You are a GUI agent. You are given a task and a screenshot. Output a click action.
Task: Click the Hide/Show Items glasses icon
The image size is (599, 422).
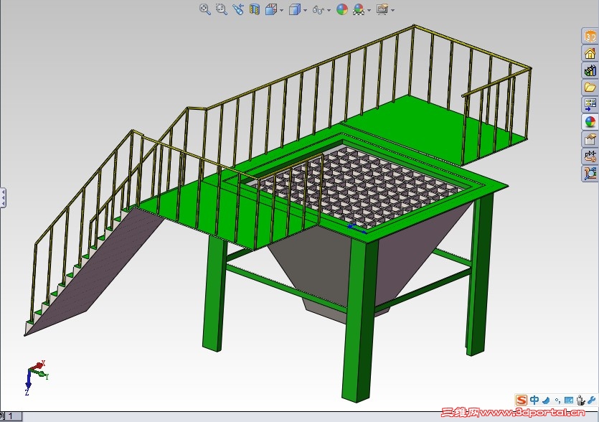click(319, 9)
